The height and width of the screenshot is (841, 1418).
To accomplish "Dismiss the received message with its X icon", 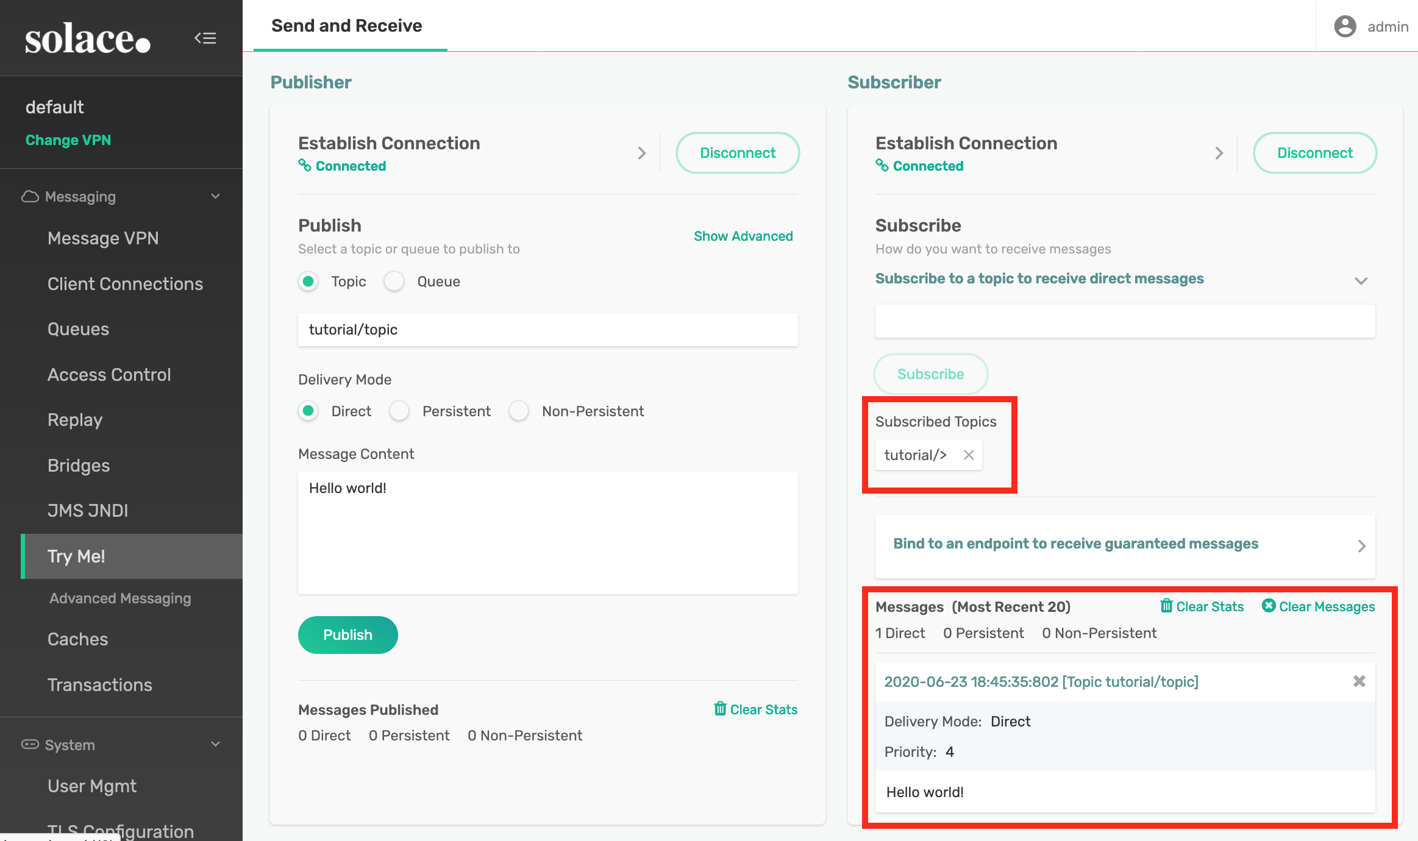I will 1359,681.
